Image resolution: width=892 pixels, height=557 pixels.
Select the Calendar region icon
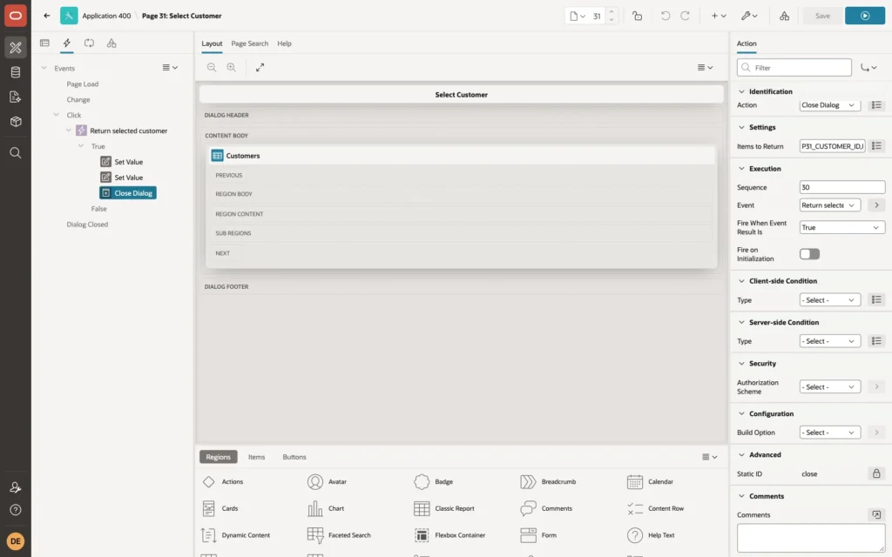pos(635,481)
